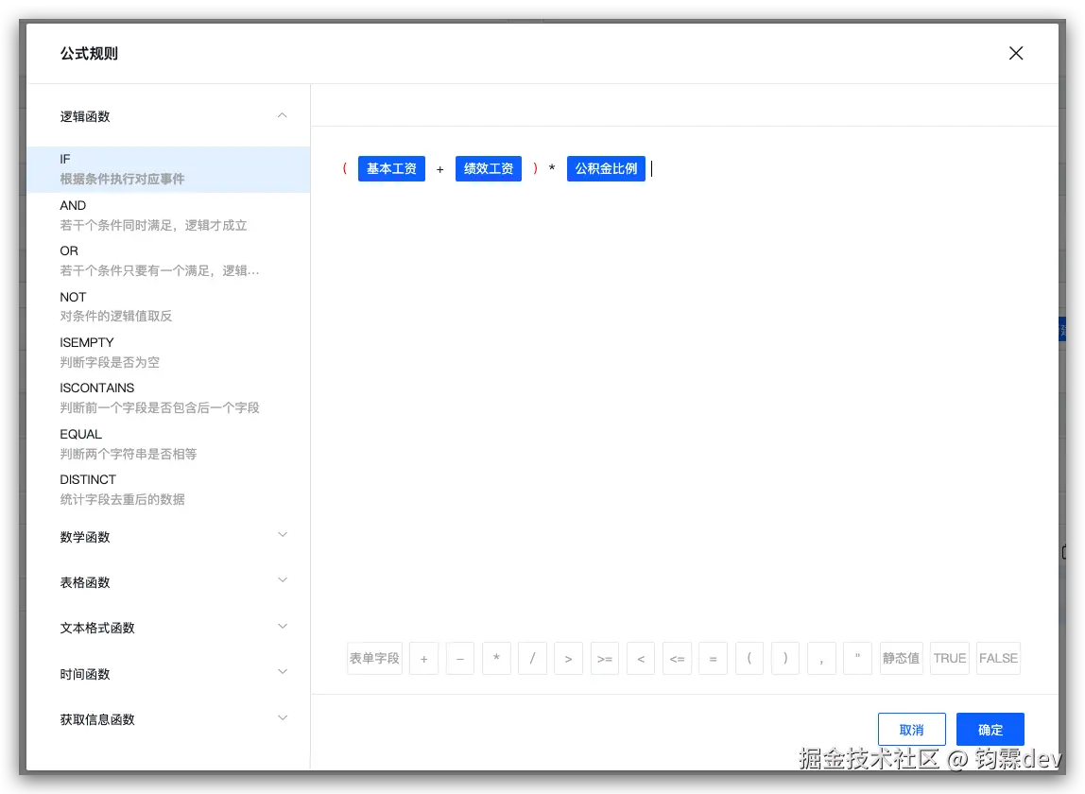Click the description 对条件的逻辑值取反
1085x794 pixels.
click(x=116, y=317)
